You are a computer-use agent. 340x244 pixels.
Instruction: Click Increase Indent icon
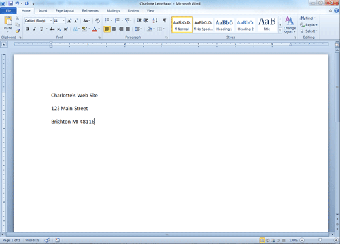pyautogui.click(x=146, y=20)
